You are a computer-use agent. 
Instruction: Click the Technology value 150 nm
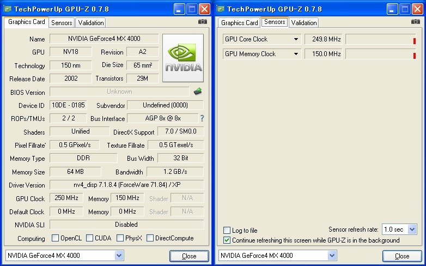pyautogui.click(x=71, y=65)
